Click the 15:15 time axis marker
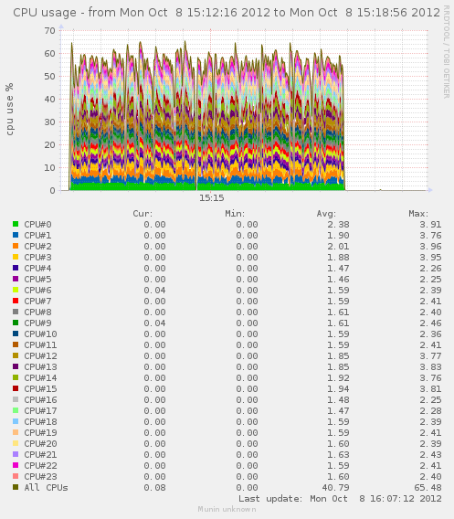Image resolution: width=454 pixels, height=519 pixels. coord(211,198)
